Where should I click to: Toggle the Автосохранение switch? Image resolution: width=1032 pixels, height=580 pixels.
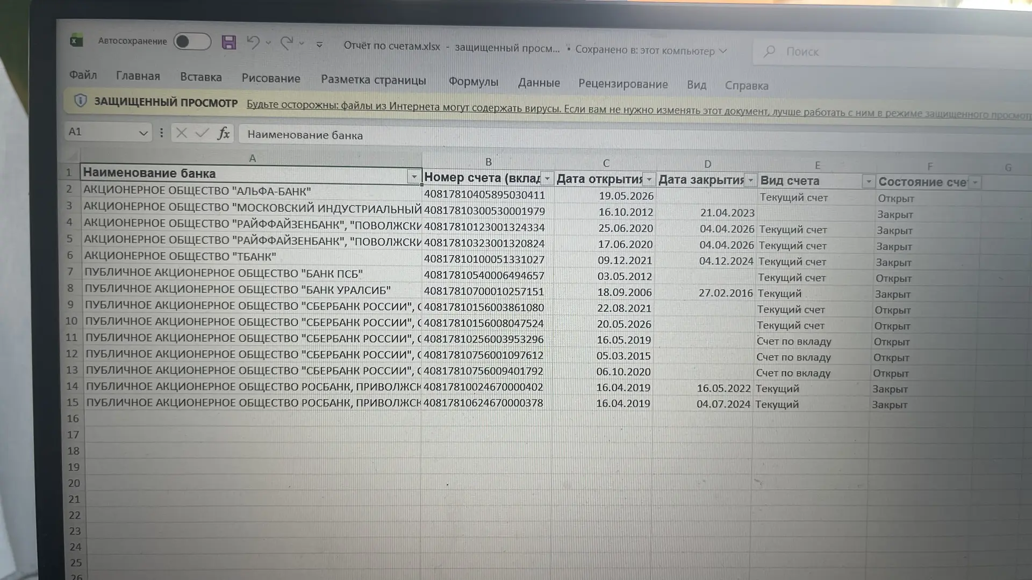point(192,42)
